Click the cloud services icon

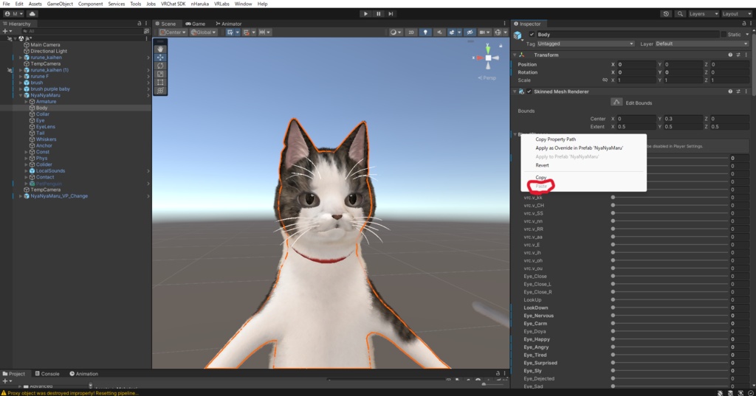point(32,14)
